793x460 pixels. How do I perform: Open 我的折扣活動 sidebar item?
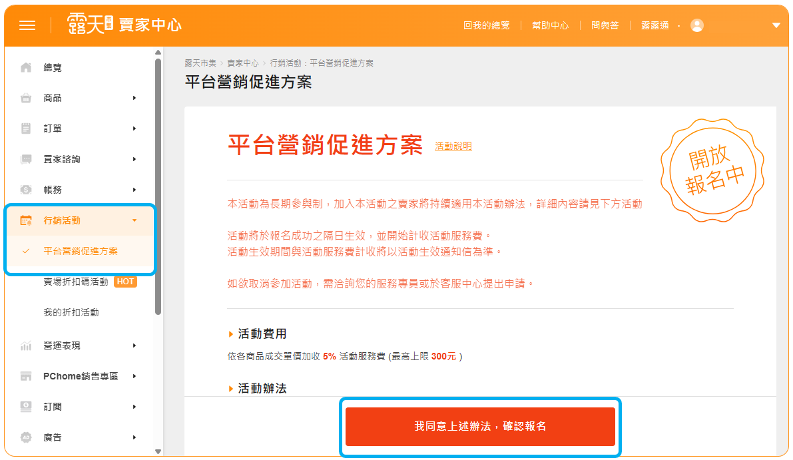tap(71, 312)
